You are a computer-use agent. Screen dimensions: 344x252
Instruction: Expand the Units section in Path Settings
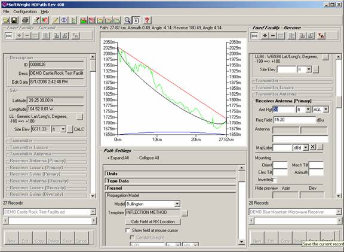pyautogui.click(x=170, y=174)
